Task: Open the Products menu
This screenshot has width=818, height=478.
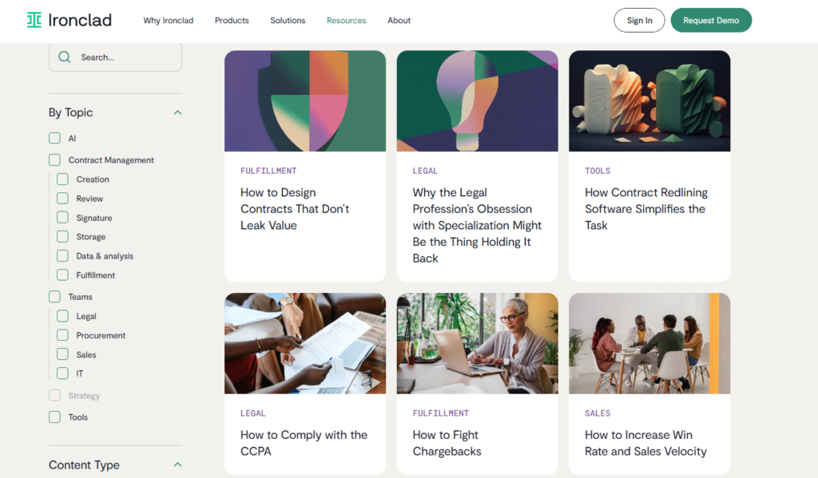Action: pyautogui.click(x=232, y=21)
